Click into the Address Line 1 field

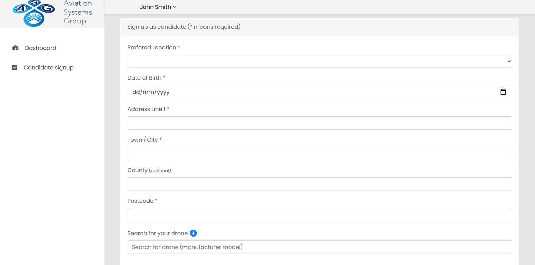click(320, 123)
